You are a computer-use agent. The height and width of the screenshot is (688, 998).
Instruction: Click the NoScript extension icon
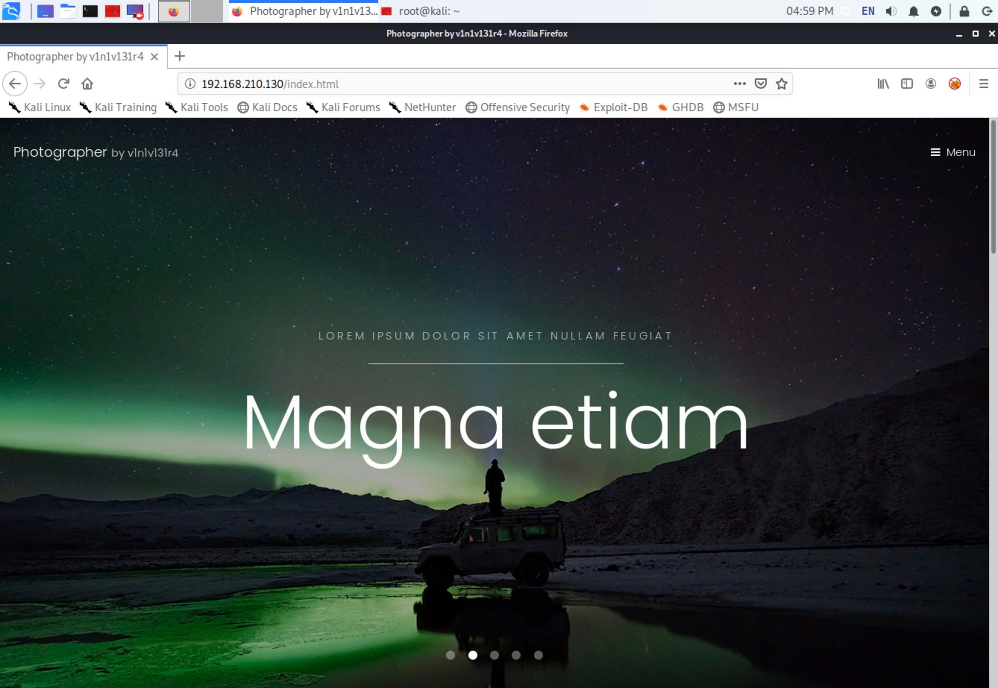pyautogui.click(x=954, y=83)
